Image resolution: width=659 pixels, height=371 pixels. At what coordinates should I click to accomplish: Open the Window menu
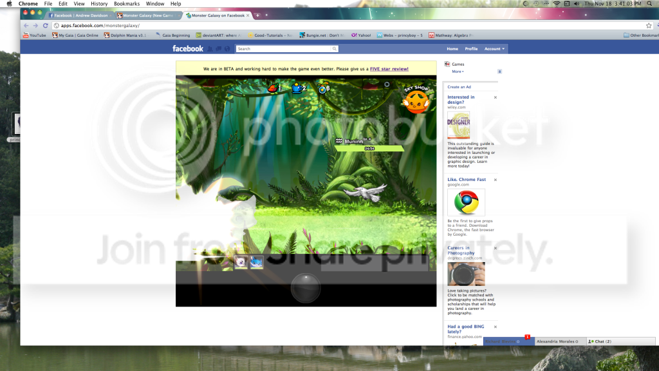(x=155, y=4)
